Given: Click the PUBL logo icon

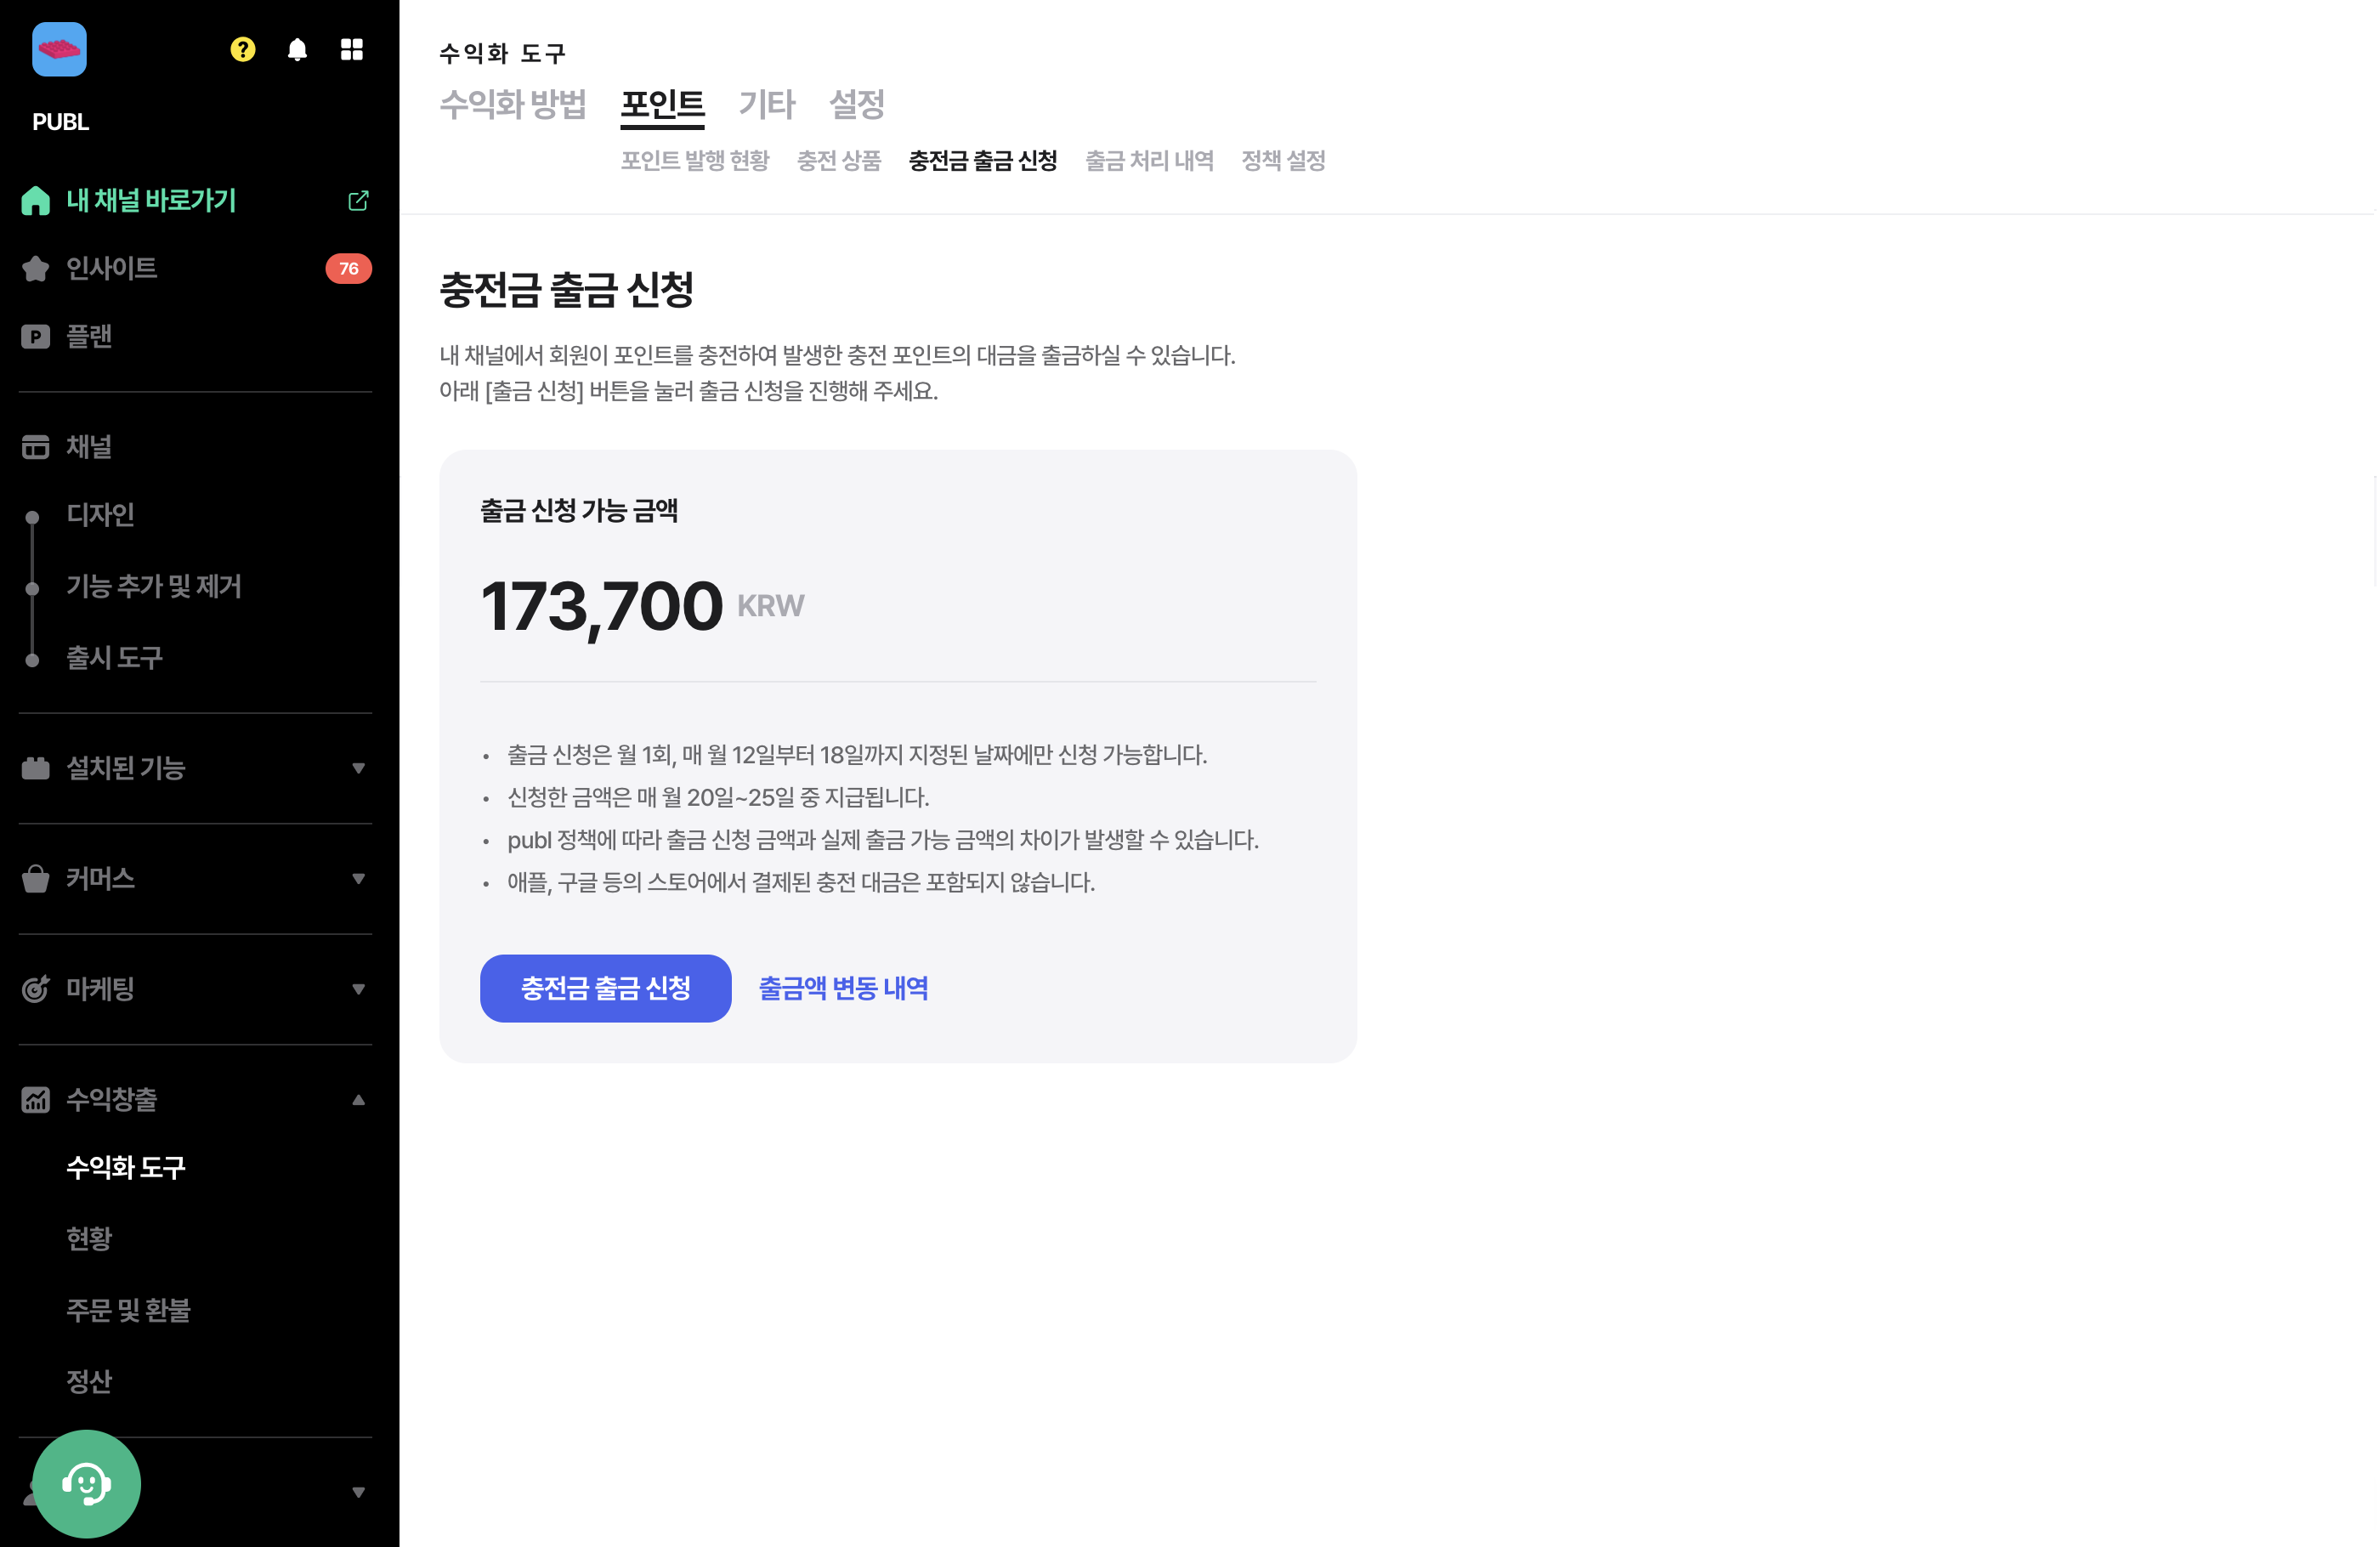Looking at the screenshot, I should (x=59, y=49).
